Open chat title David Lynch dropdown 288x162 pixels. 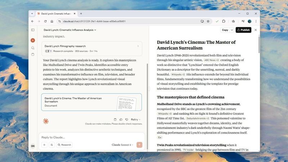click(x=70, y=30)
